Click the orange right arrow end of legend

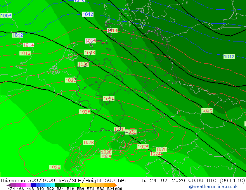tap(116, 185)
